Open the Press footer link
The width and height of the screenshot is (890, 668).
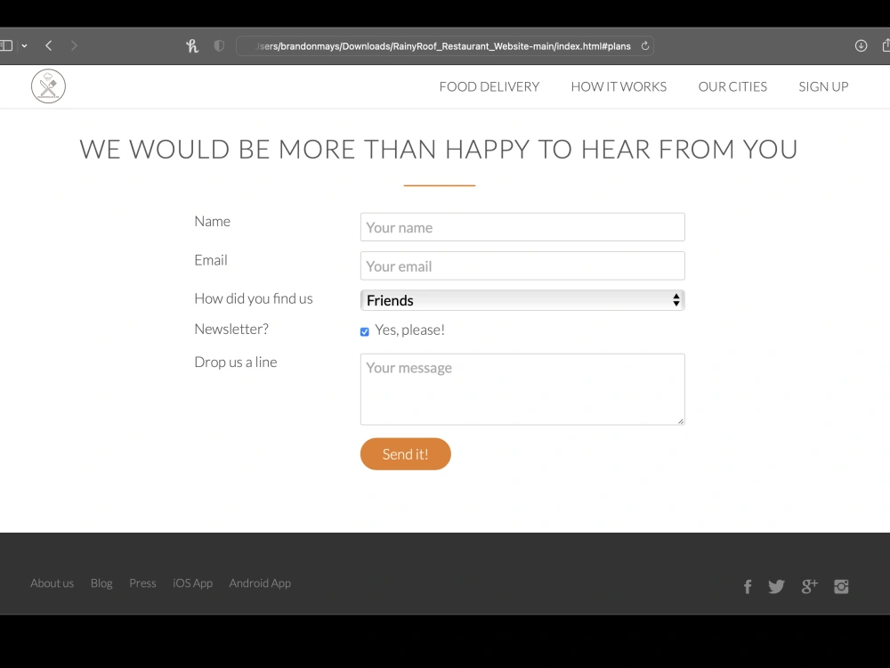tap(142, 583)
